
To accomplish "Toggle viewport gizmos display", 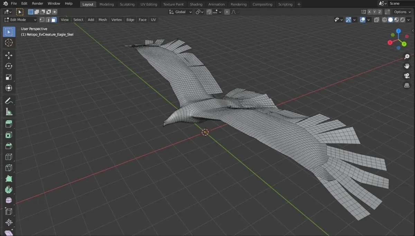I will point(349,20).
